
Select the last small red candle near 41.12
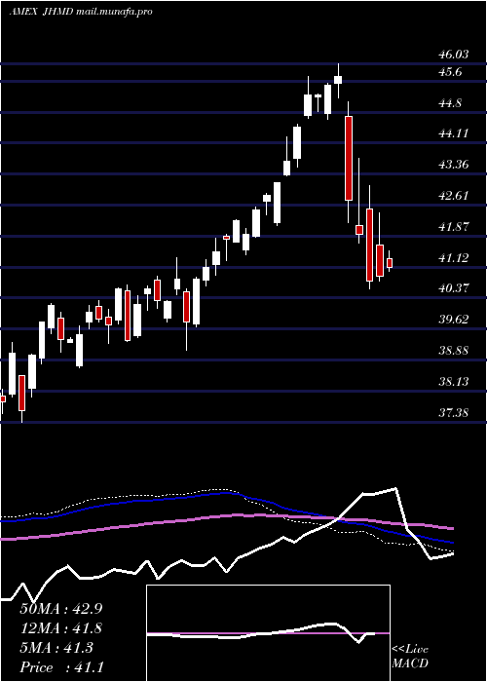[x=390, y=263]
